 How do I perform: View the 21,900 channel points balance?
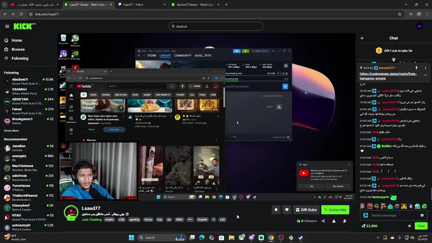[x=369, y=226]
